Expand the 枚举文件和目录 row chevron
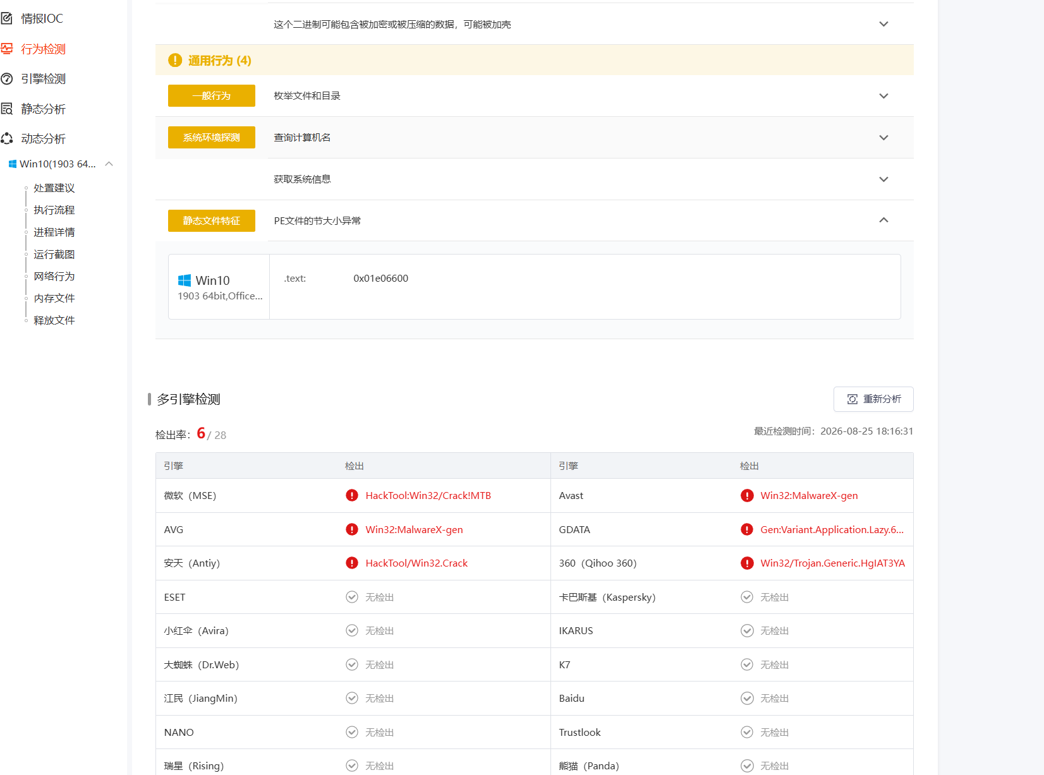The image size is (1044, 775). pyautogui.click(x=883, y=96)
